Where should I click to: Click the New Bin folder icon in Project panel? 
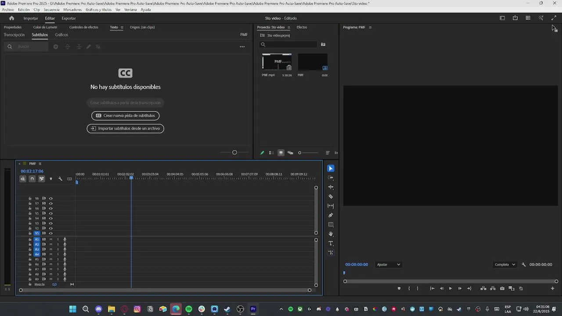click(x=323, y=44)
